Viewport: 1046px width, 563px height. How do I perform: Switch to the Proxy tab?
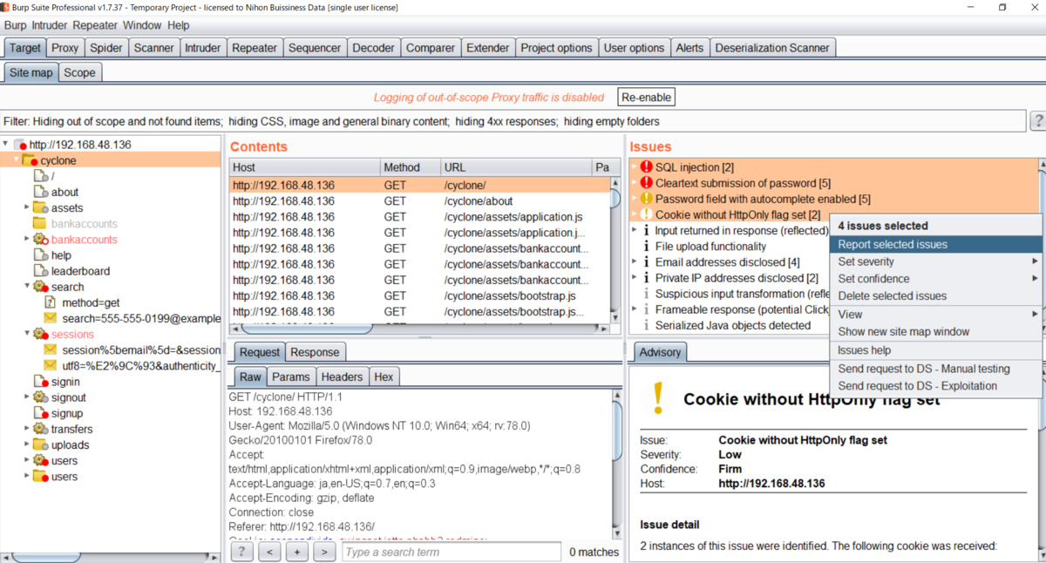[x=65, y=48]
